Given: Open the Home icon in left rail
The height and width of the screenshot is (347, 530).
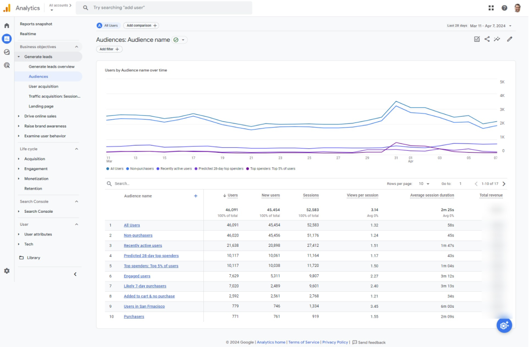Looking at the screenshot, I should pyautogui.click(x=7, y=26).
